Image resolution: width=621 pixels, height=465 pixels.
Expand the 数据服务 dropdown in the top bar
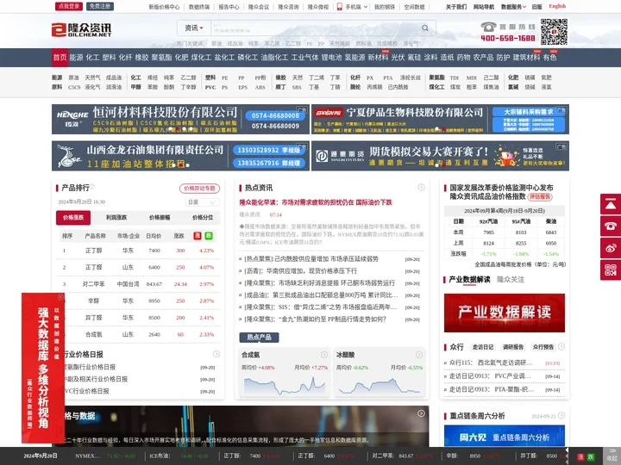pyautogui.click(x=513, y=7)
